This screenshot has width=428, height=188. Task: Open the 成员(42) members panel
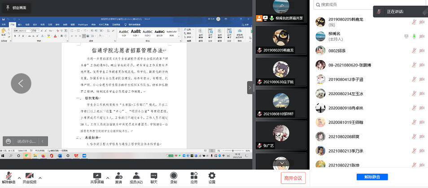pyautogui.click(x=136, y=176)
